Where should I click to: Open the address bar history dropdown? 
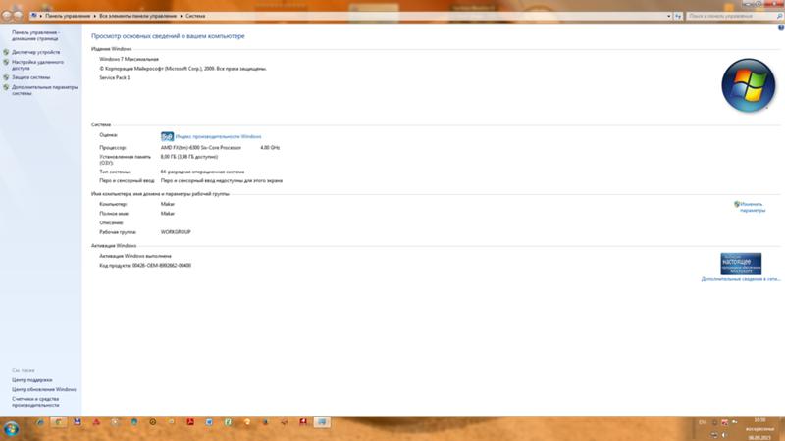coord(669,16)
